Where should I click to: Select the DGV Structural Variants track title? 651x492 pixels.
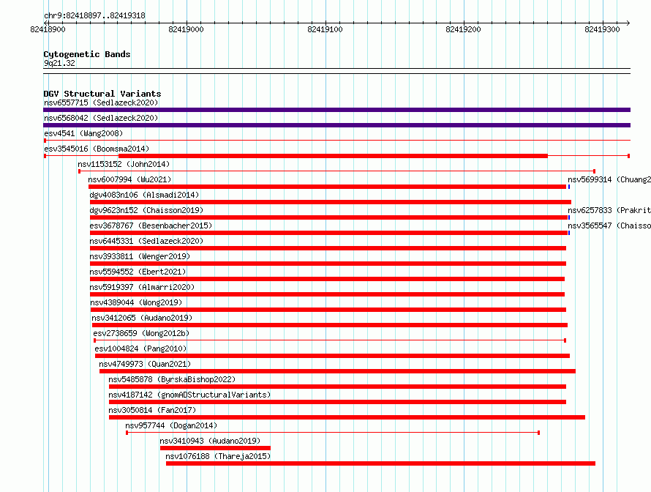102,94
